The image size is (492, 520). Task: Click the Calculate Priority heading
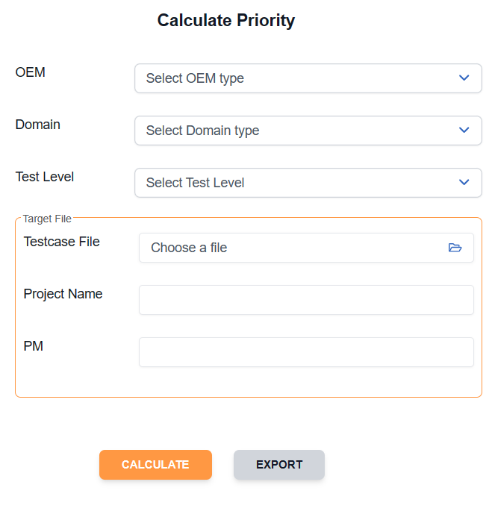click(226, 21)
